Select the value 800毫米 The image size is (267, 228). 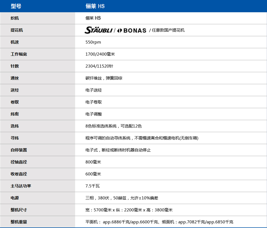93,162
